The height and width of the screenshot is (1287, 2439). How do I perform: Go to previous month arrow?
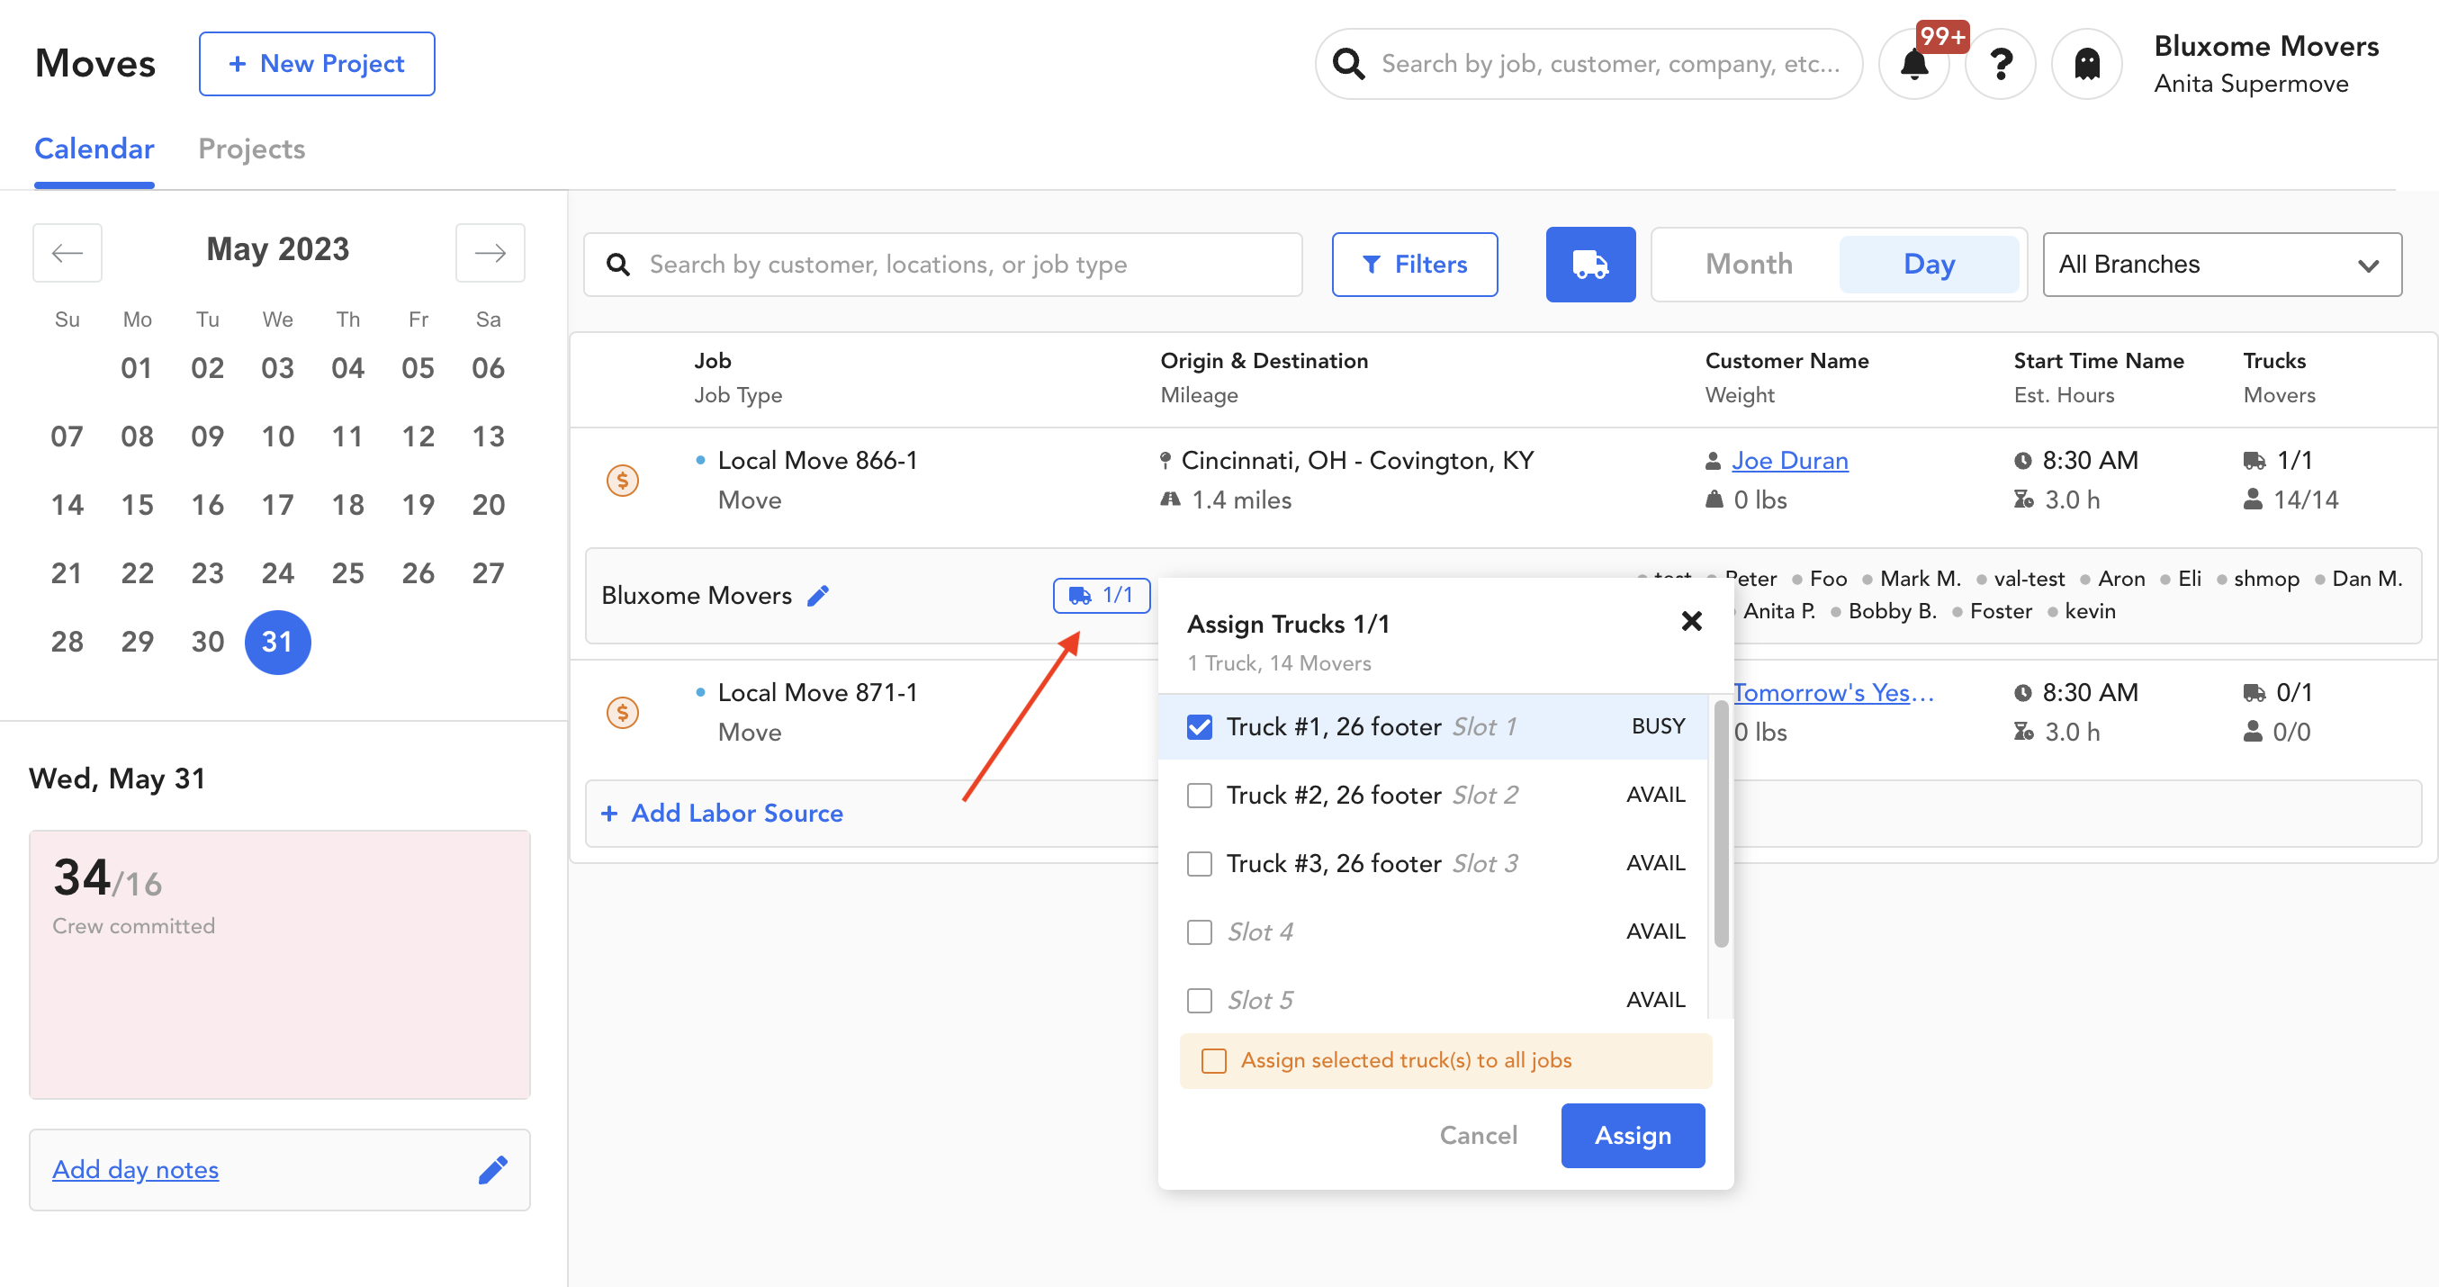pyautogui.click(x=67, y=252)
